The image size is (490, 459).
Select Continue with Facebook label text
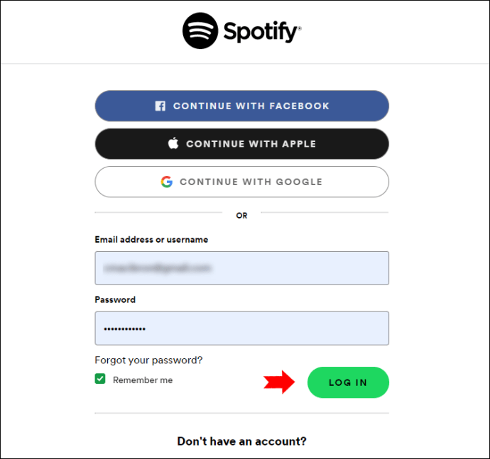(x=251, y=106)
